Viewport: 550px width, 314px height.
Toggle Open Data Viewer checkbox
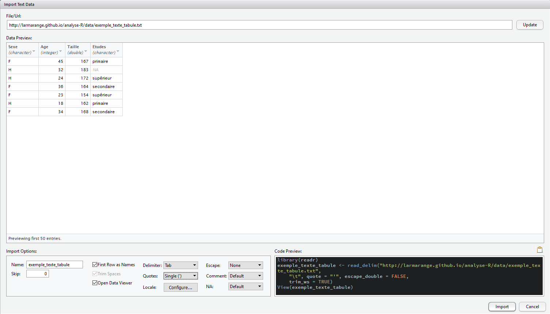(x=95, y=283)
